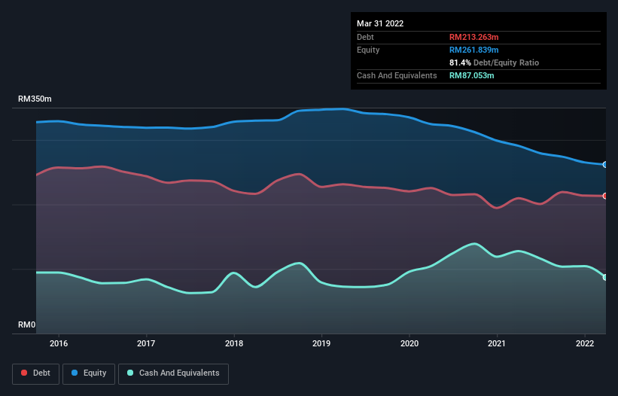Click the Equity label in tooltip
618x396 pixels.
pos(368,50)
